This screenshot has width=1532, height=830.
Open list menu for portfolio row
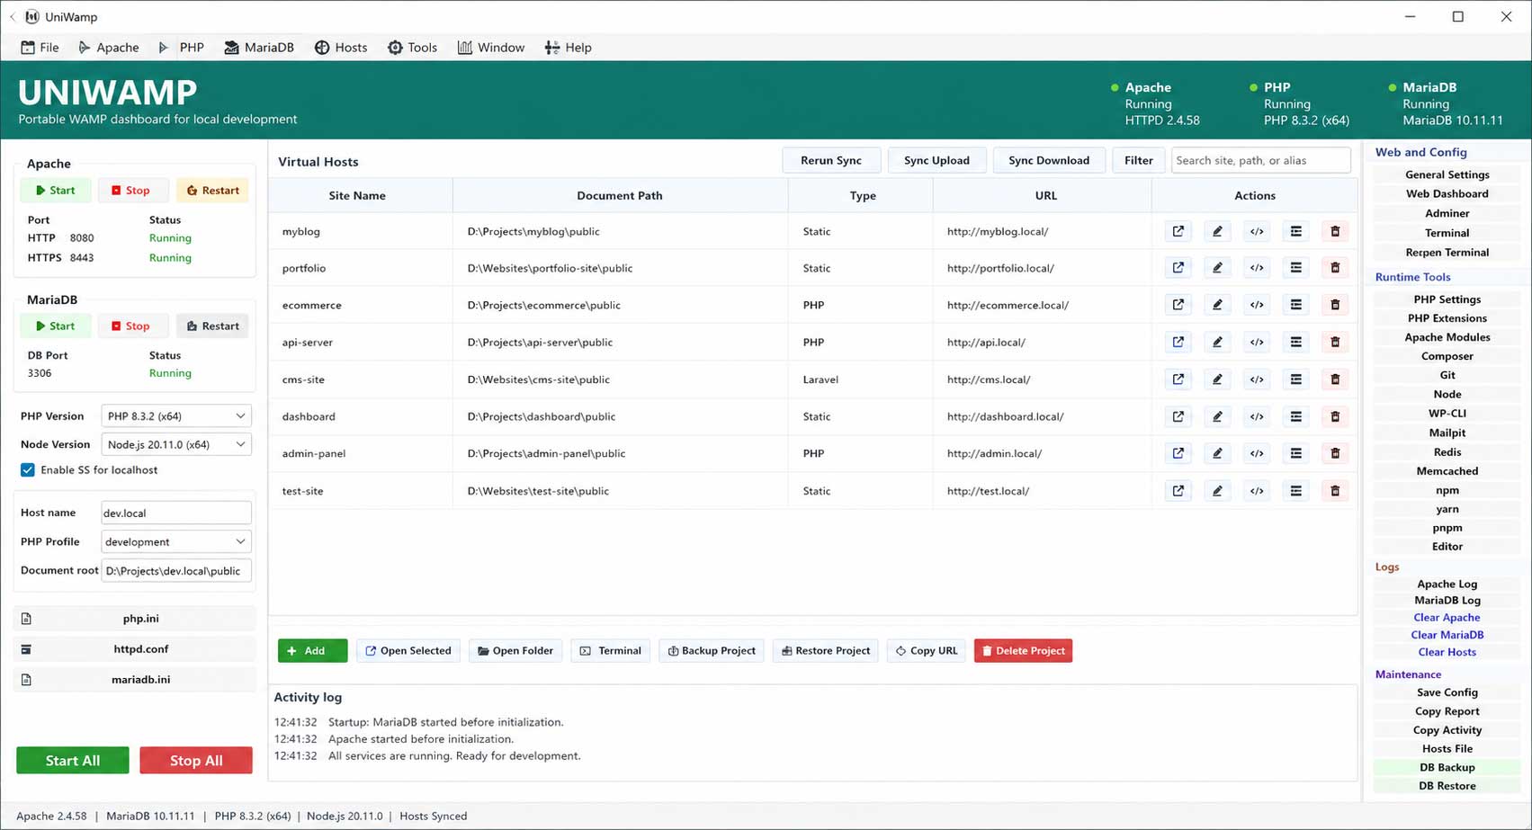pos(1295,268)
